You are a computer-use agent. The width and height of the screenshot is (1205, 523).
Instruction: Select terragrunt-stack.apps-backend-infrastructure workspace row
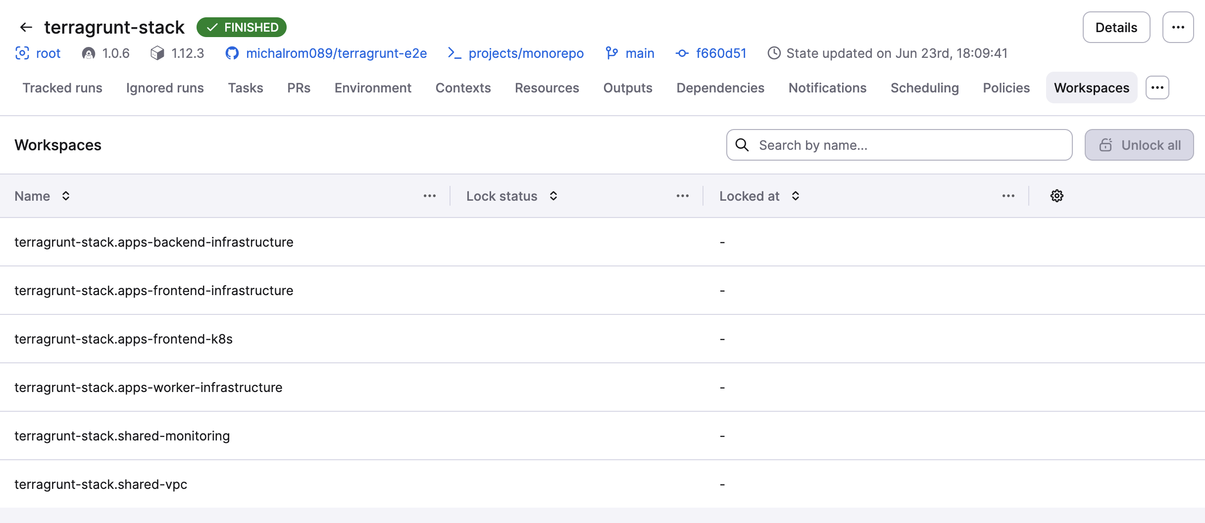602,242
